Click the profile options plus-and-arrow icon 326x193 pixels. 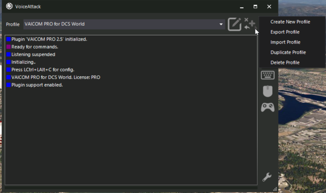pyautogui.click(x=250, y=24)
